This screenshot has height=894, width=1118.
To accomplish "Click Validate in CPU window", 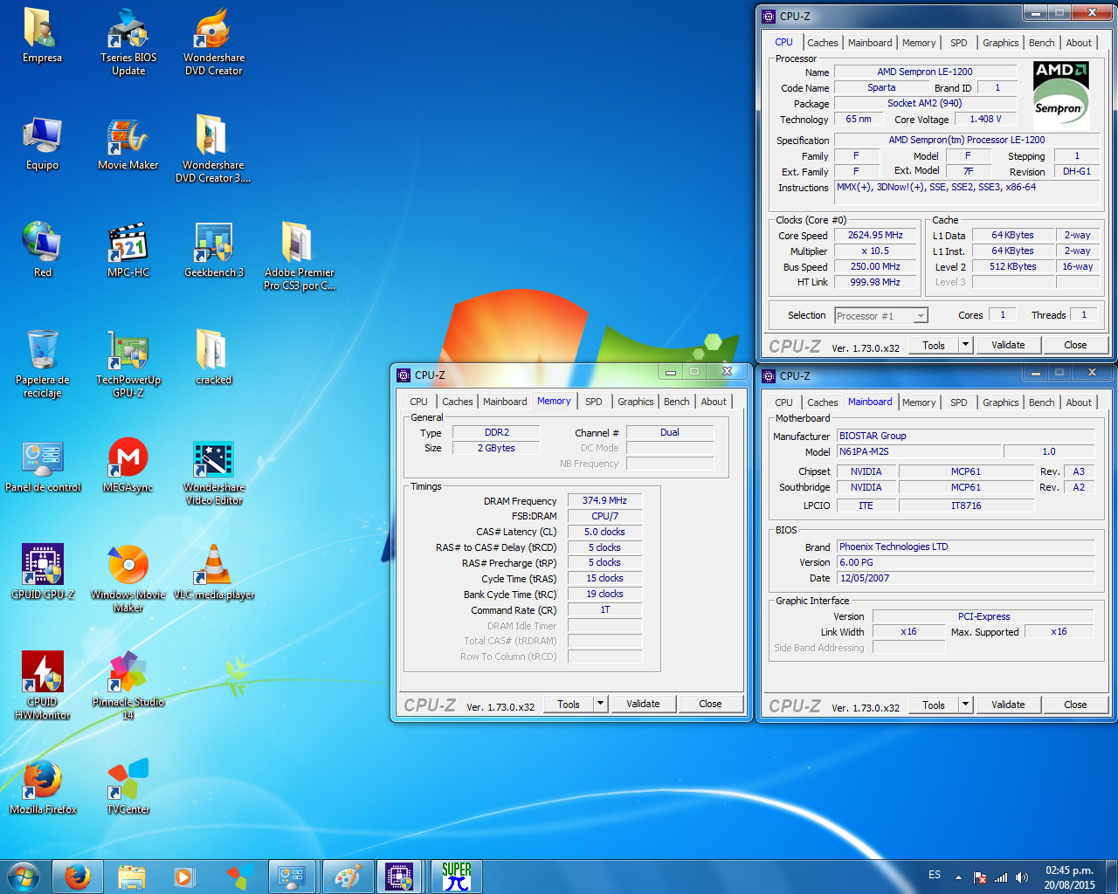I will point(1008,345).
